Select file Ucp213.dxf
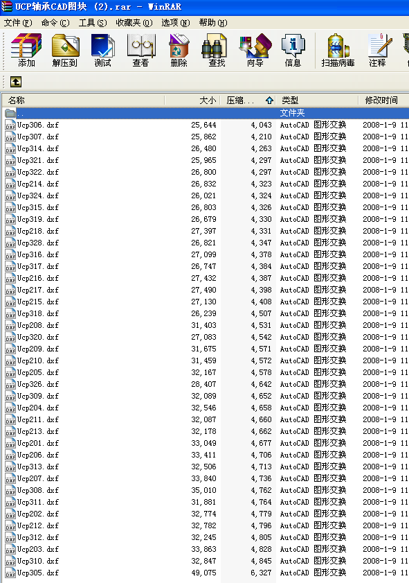 [38, 431]
